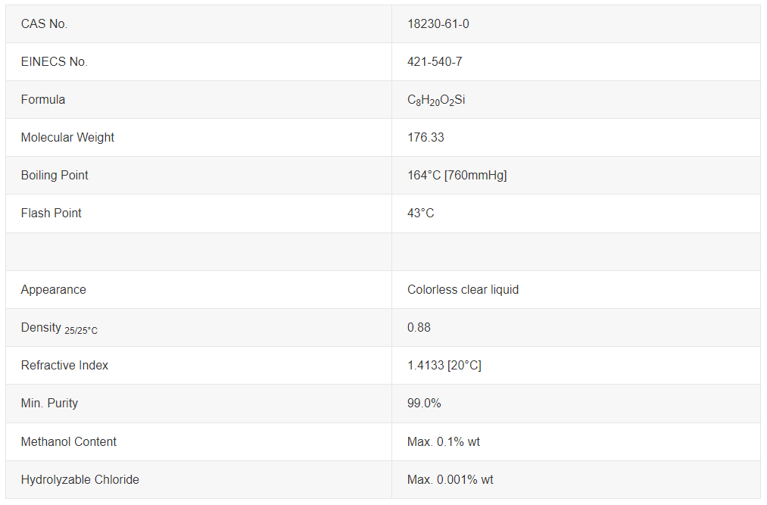Click the chemical formula C8H20O2Si

(x=436, y=100)
